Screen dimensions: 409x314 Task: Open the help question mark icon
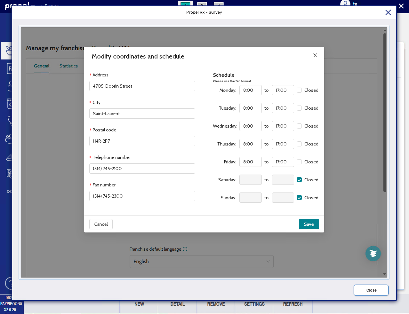click(9, 283)
